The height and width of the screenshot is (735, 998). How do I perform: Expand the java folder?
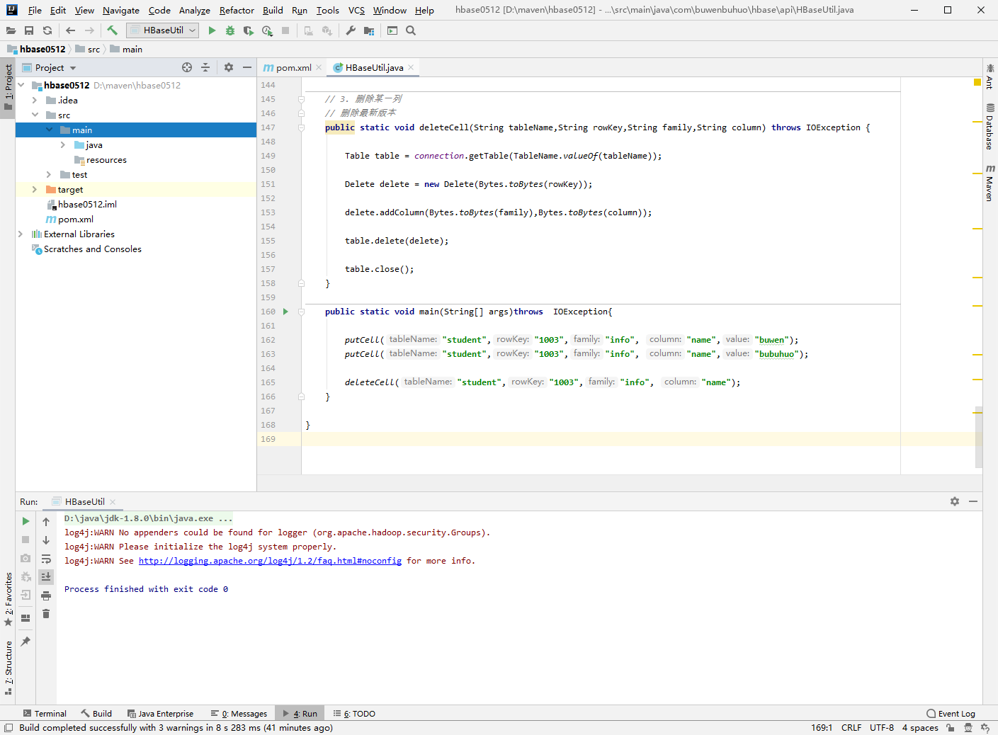coord(63,144)
